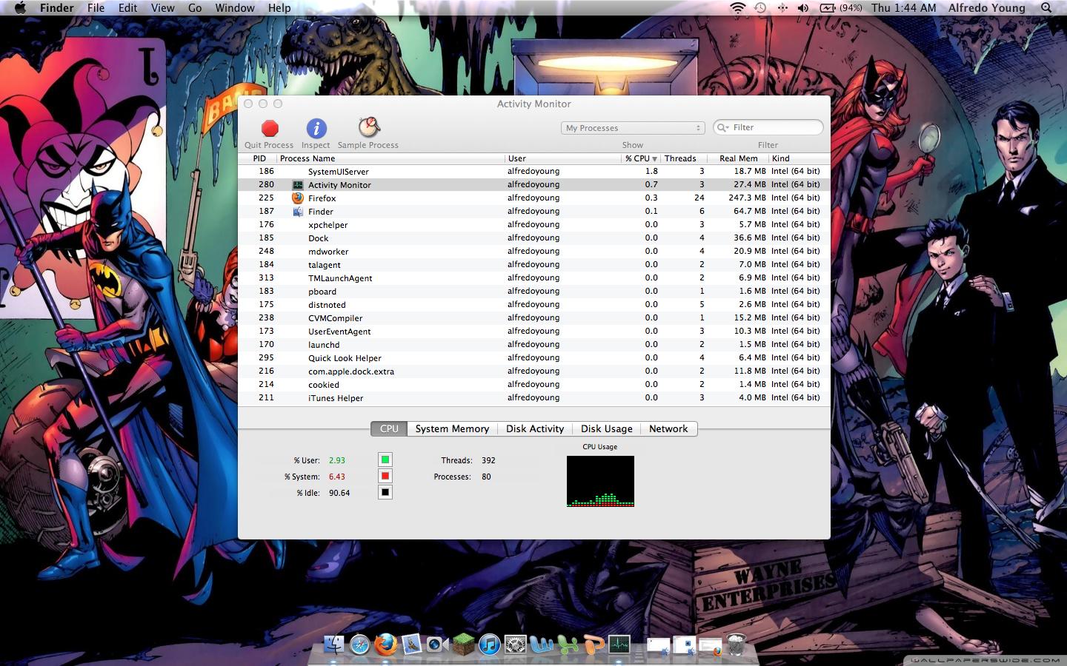Open Spotlight search magnifier in menu bar

coord(1046,7)
